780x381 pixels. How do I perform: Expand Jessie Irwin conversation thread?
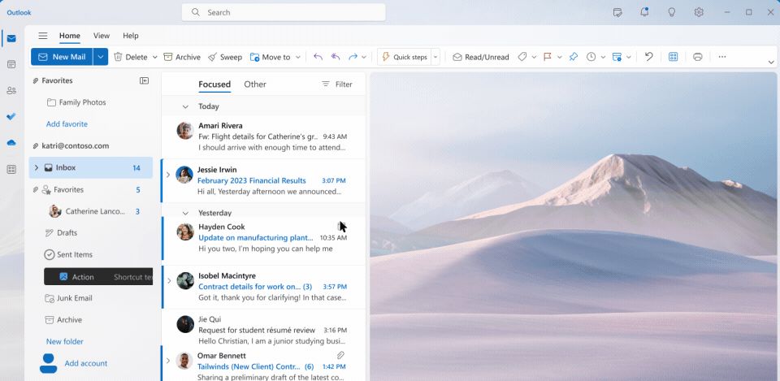click(168, 175)
